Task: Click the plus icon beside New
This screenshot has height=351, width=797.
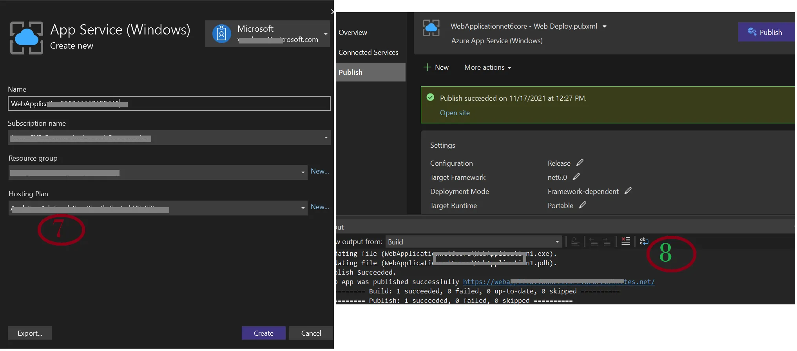Action: click(x=427, y=67)
